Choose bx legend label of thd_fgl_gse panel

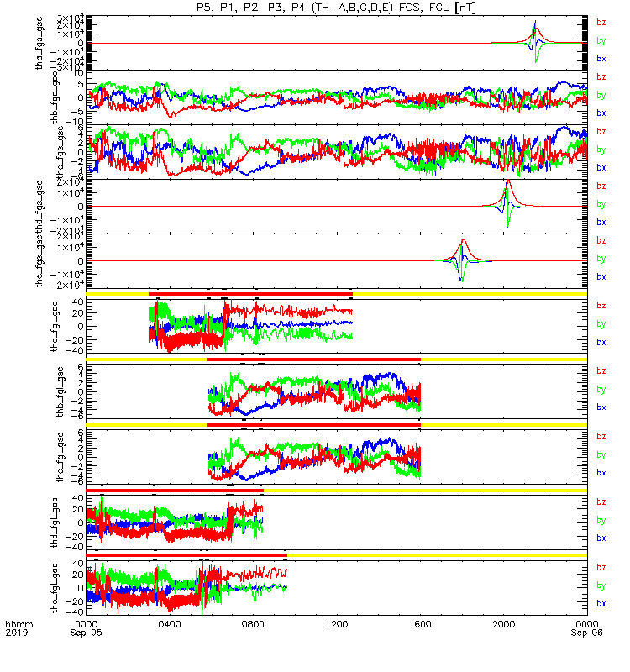[x=601, y=538]
